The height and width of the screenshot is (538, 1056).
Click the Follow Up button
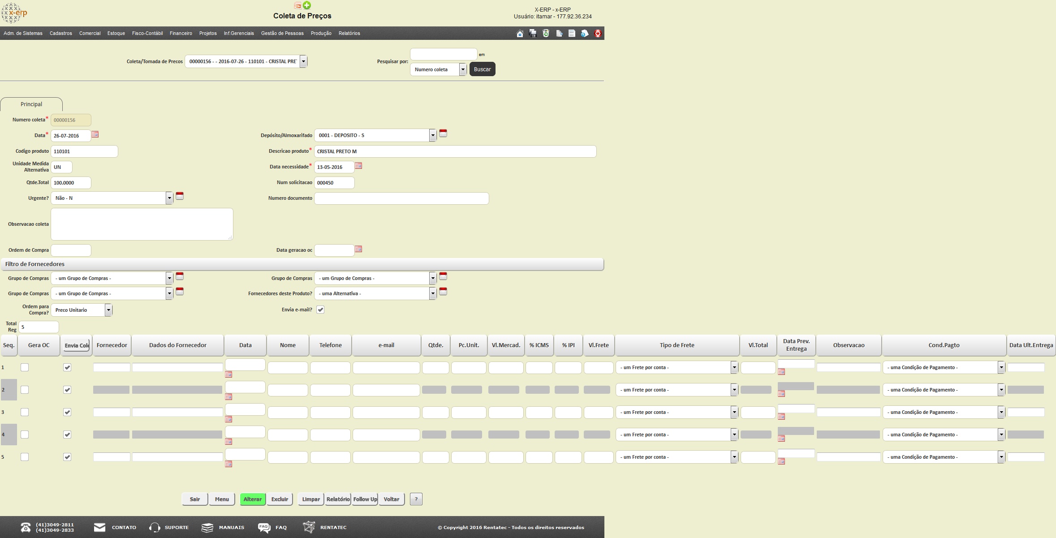(x=365, y=499)
